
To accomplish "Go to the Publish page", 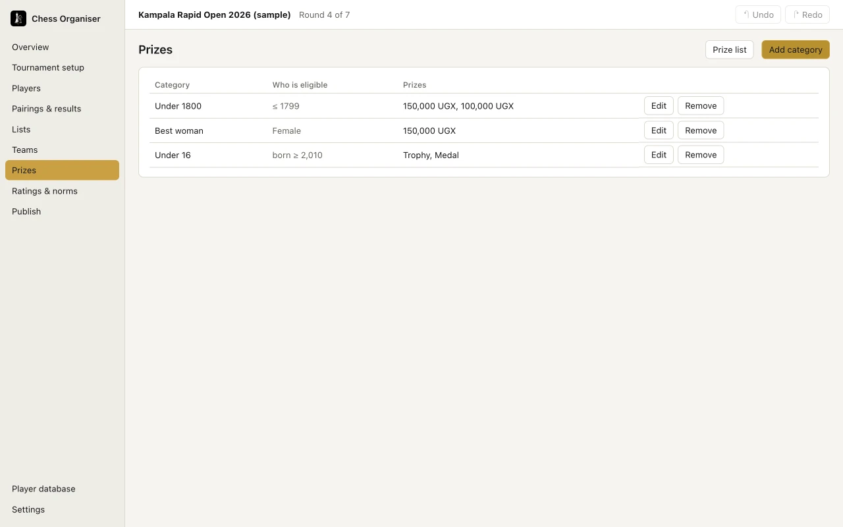I will 62,211.
